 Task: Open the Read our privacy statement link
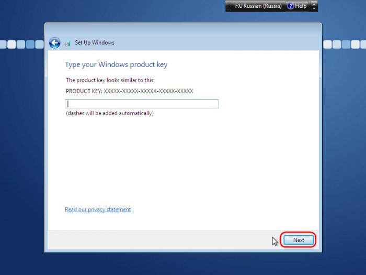98,210
